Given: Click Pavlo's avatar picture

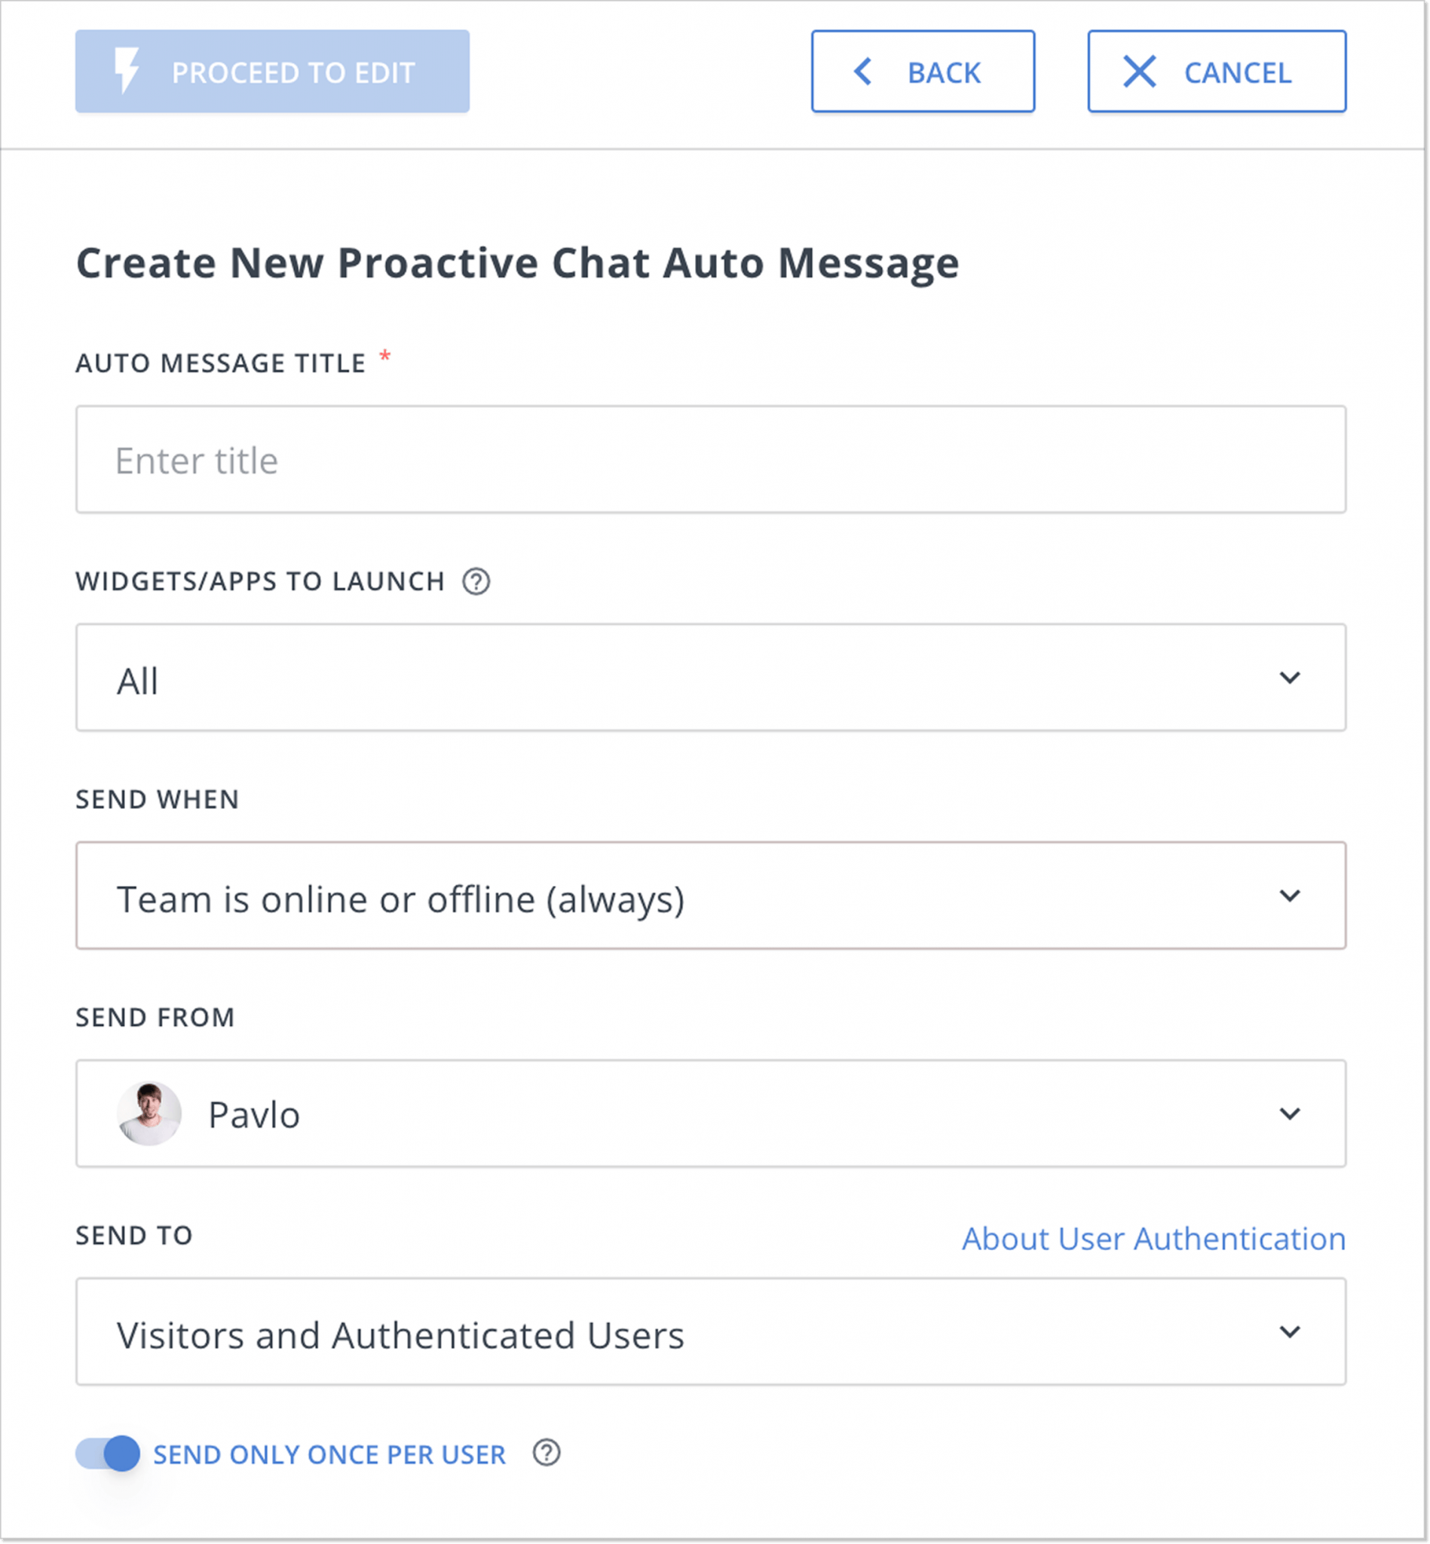Looking at the screenshot, I should (149, 1113).
